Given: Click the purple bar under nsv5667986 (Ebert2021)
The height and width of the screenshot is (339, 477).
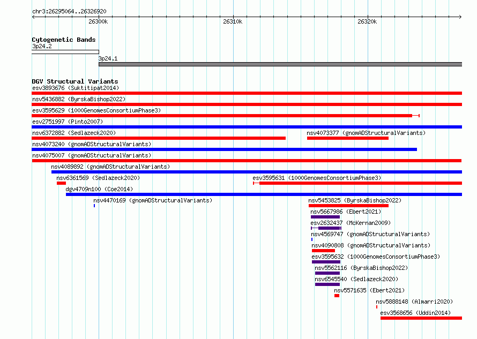Looking at the screenshot, I should 325,217.
